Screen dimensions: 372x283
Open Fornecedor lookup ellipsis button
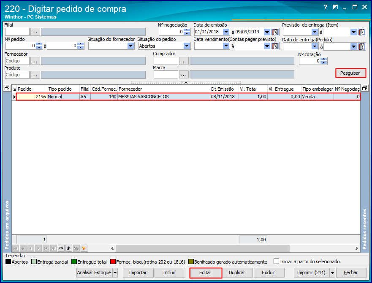(35, 61)
